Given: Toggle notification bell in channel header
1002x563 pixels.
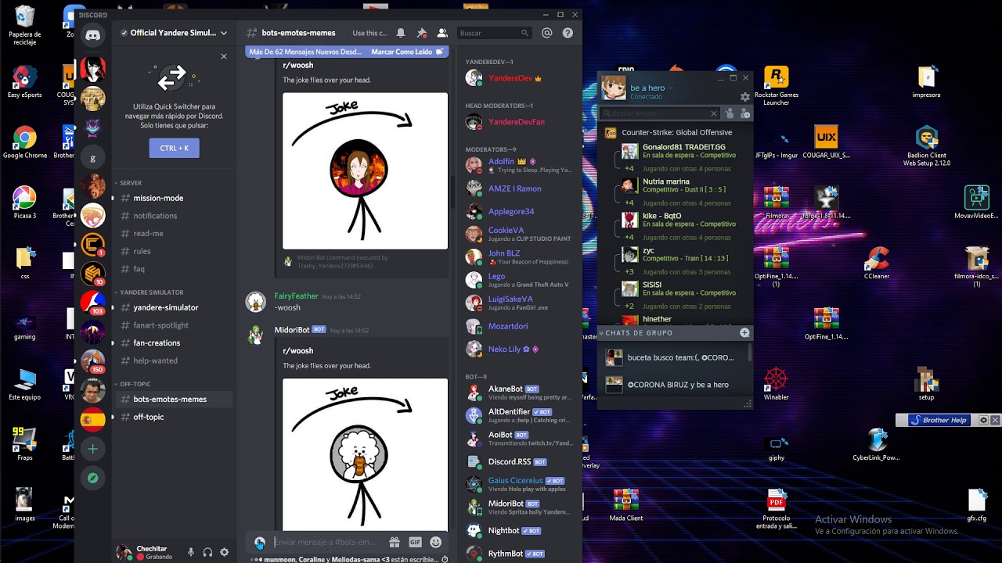Looking at the screenshot, I should (x=401, y=33).
